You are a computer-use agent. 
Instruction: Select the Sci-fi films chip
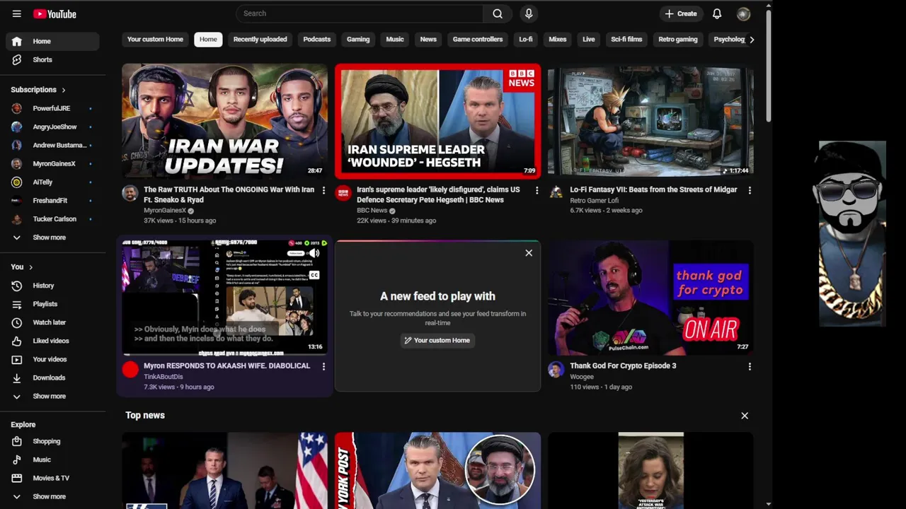(626, 40)
